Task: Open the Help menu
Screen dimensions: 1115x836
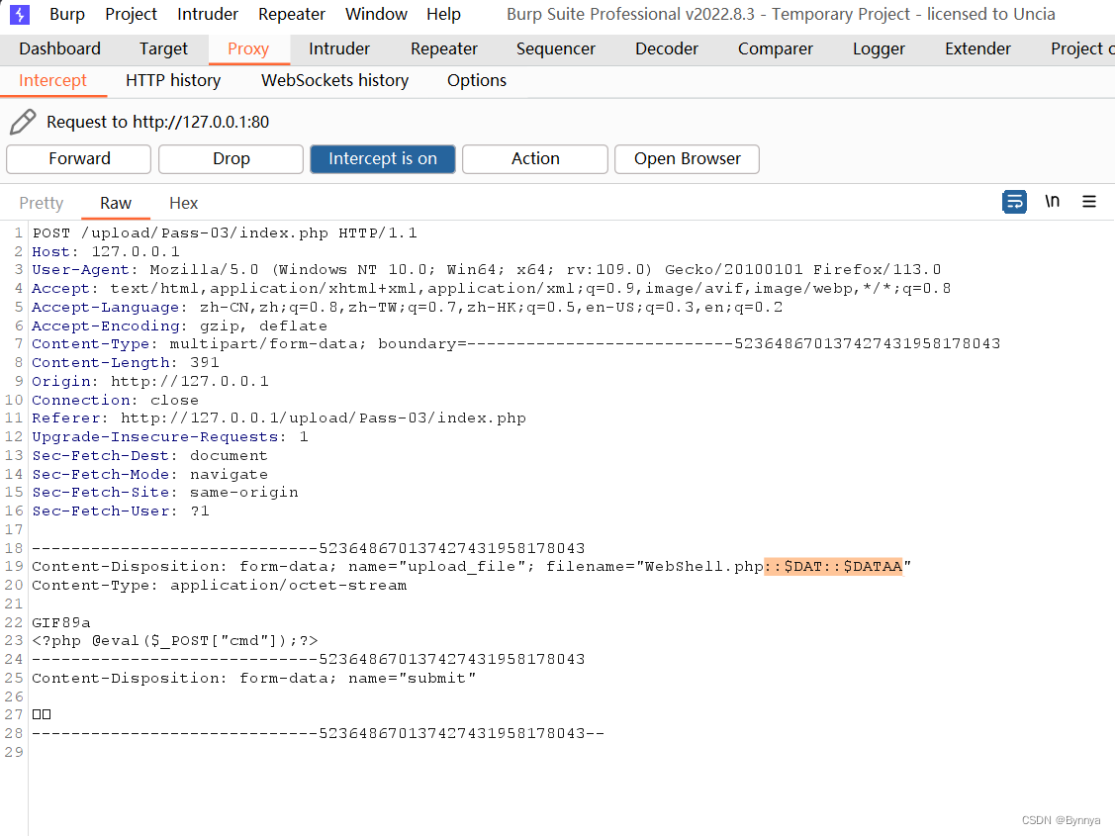Action: coord(443,14)
